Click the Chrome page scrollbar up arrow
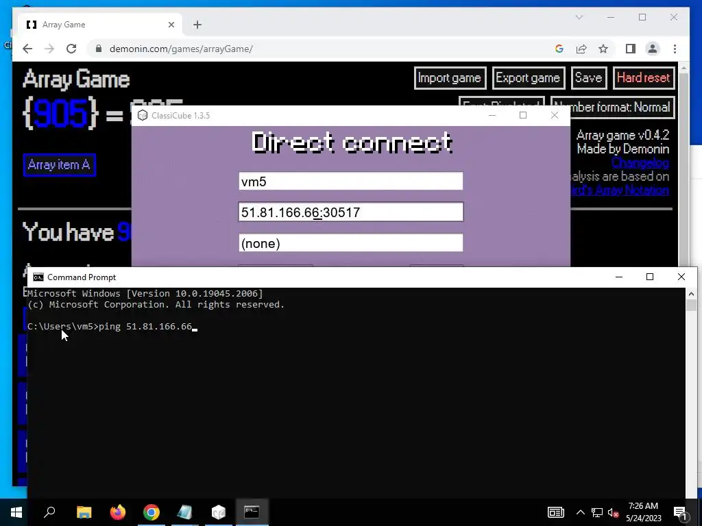Image resolution: width=702 pixels, height=526 pixels. tap(683, 68)
